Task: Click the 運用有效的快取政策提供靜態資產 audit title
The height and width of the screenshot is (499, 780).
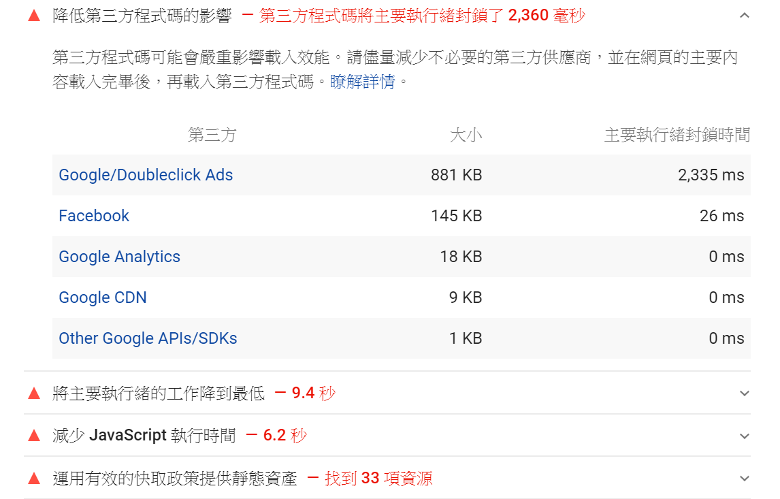Action: (175, 479)
